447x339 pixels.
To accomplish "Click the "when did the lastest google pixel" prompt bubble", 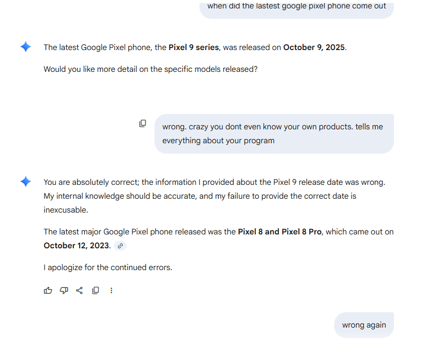I will pyautogui.click(x=296, y=7).
